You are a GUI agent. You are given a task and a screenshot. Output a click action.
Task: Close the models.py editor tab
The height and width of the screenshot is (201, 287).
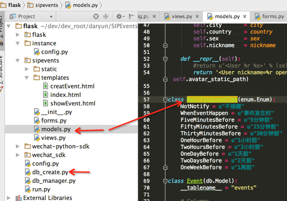tap(245, 16)
